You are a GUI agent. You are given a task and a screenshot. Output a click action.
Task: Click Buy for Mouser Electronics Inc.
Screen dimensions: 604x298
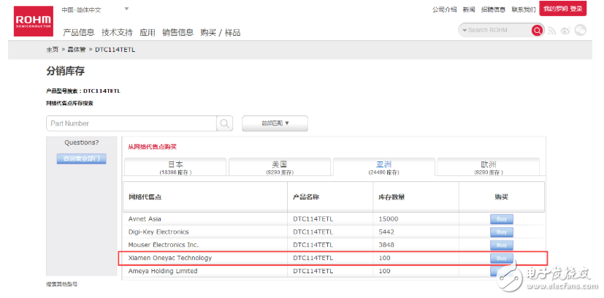coord(502,245)
